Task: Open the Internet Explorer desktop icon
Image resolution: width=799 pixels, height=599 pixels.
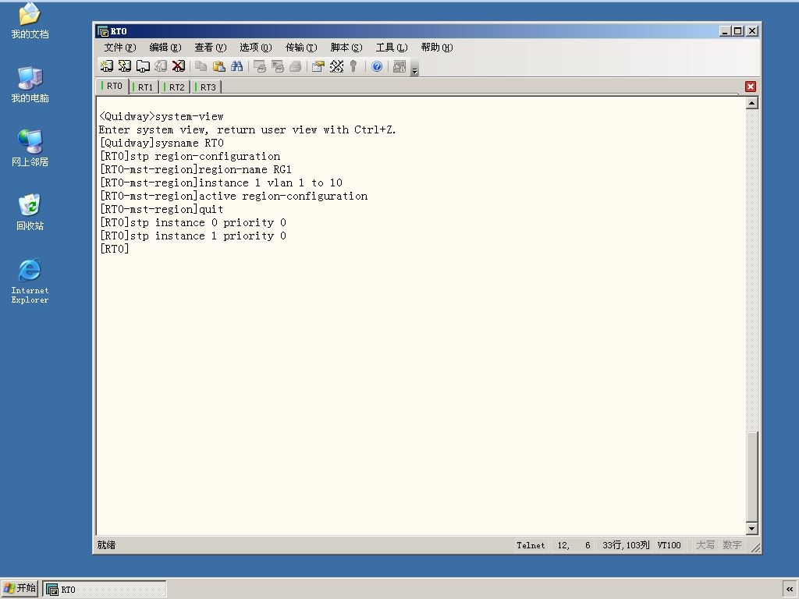Action: point(30,281)
